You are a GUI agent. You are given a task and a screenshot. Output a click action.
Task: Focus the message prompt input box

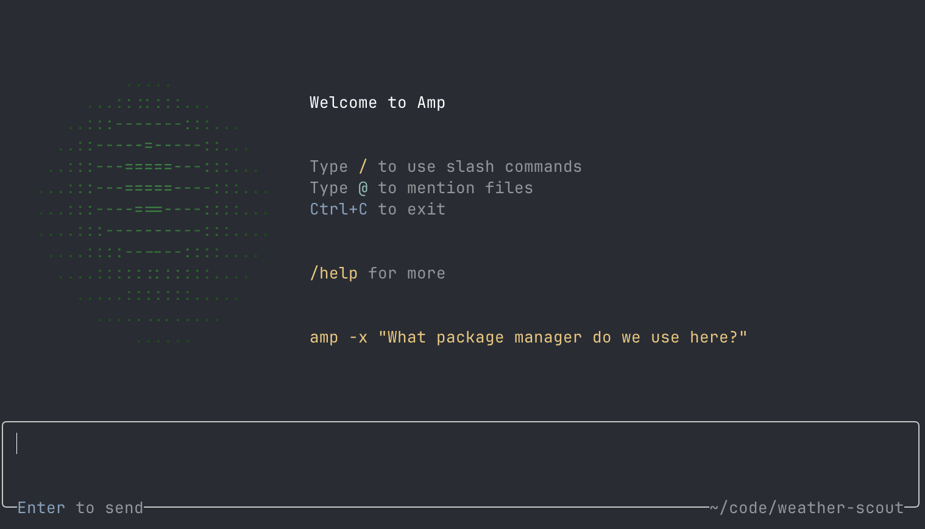tap(461, 462)
